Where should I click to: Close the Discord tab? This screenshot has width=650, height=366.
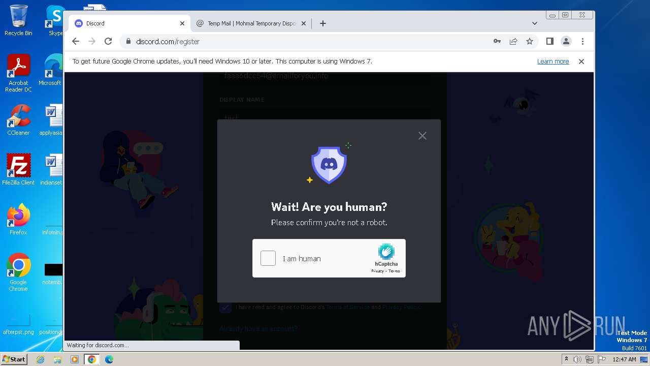click(182, 23)
